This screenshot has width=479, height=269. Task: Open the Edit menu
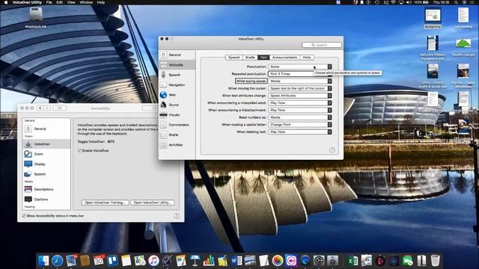coord(60,2)
